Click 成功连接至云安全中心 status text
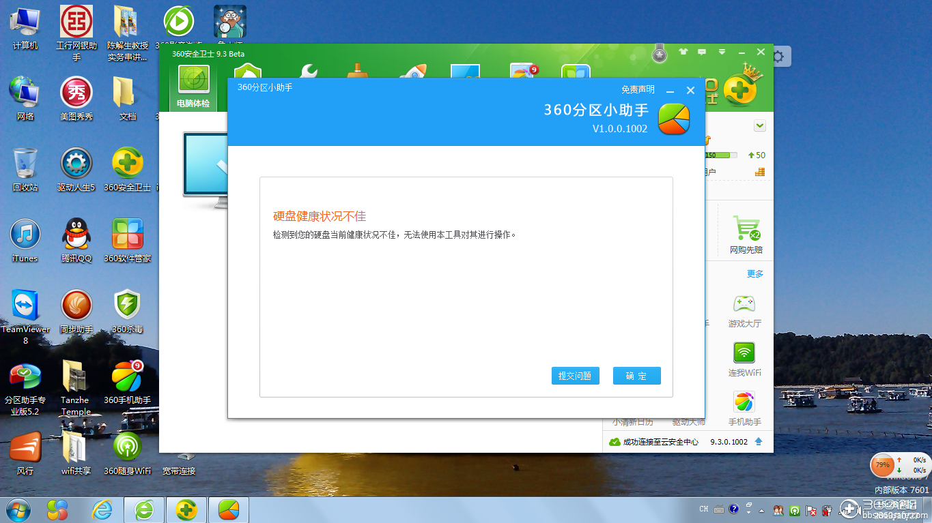The width and height of the screenshot is (932, 523). (x=660, y=442)
